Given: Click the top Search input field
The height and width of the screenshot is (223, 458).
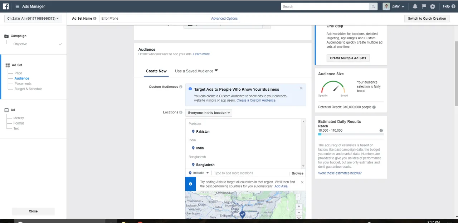Looking at the screenshot, I should click(x=325, y=6).
